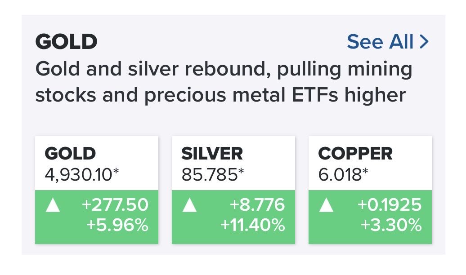Select the GOLD section heading

click(x=66, y=42)
